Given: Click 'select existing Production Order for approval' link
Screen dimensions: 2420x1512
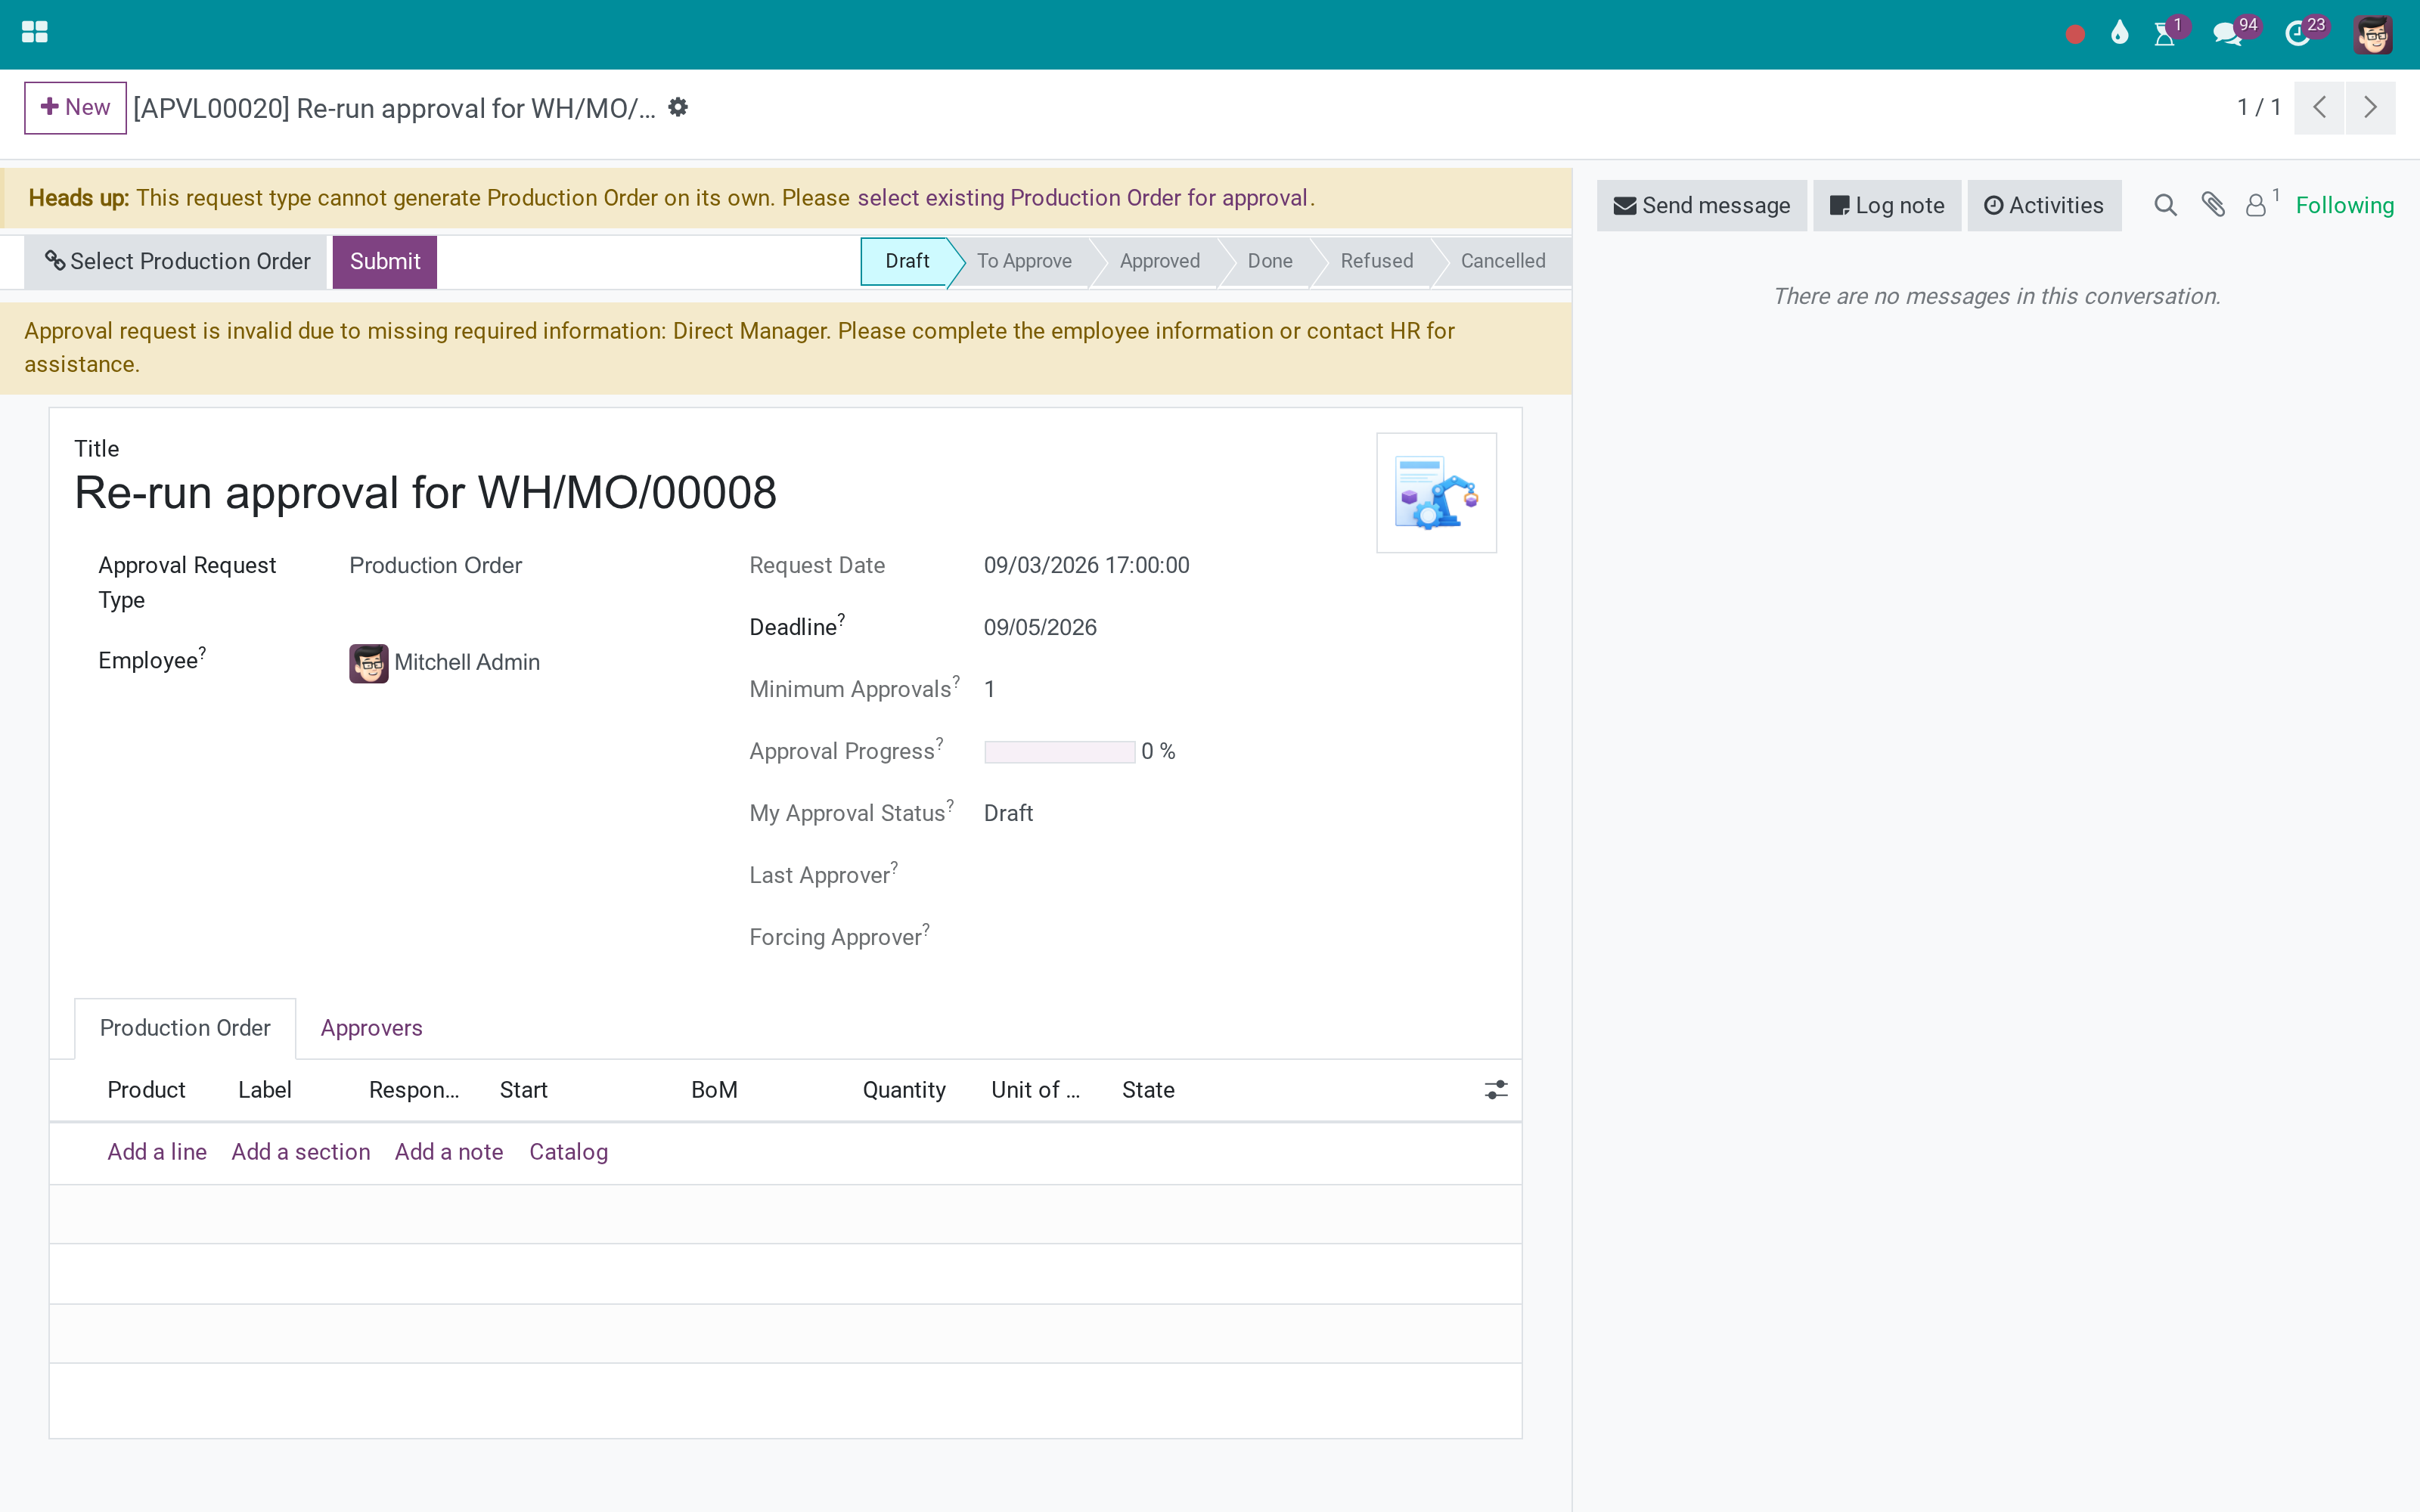Looking at the screenshot, I should coord(1082,198).
